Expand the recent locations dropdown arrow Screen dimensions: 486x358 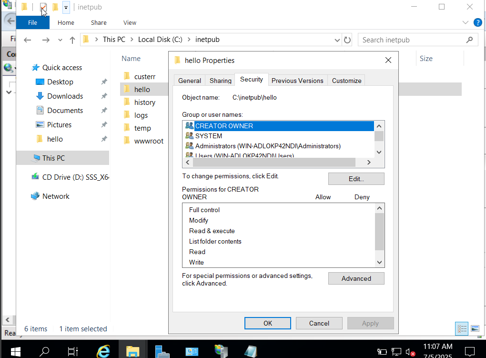[60, 40]
